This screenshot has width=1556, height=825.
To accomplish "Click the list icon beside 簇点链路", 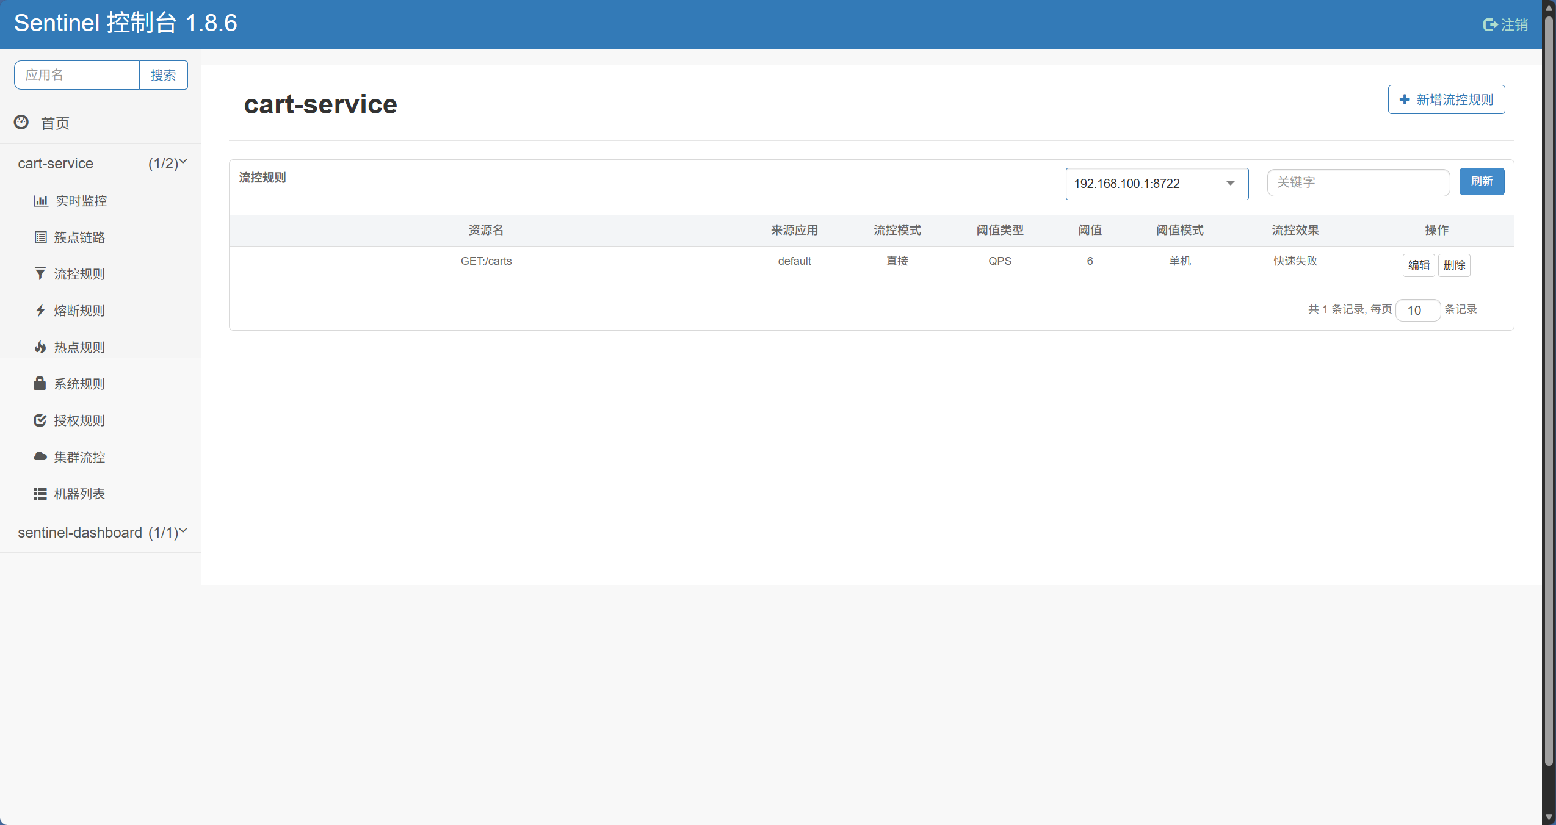I will tap(40, 237).
